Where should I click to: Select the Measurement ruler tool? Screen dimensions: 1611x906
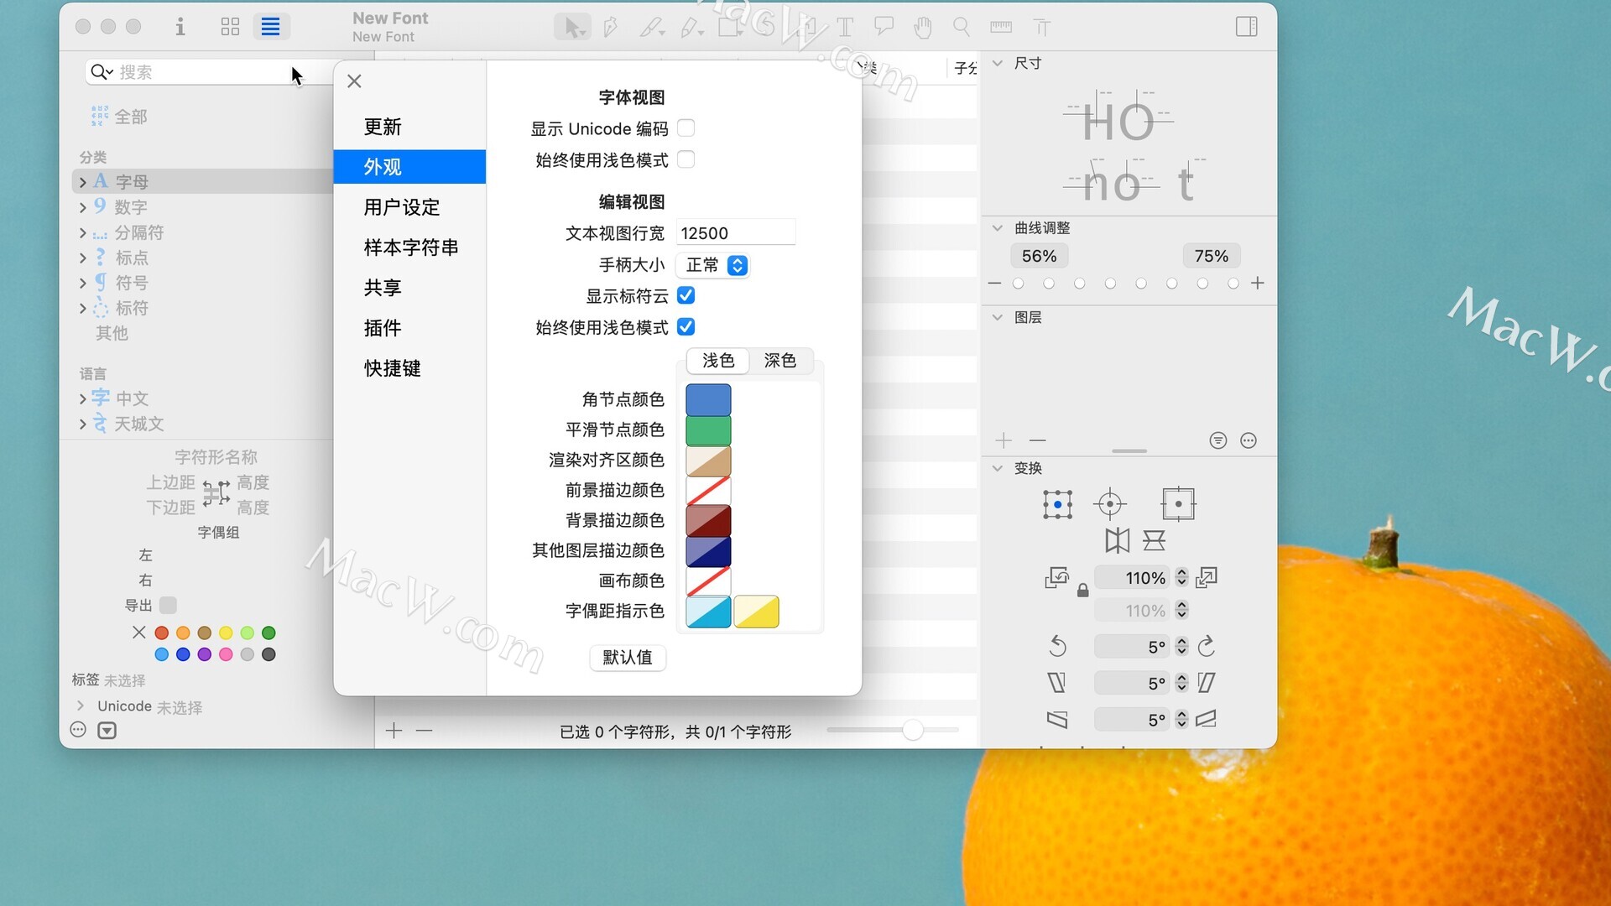click(1001, 27)
